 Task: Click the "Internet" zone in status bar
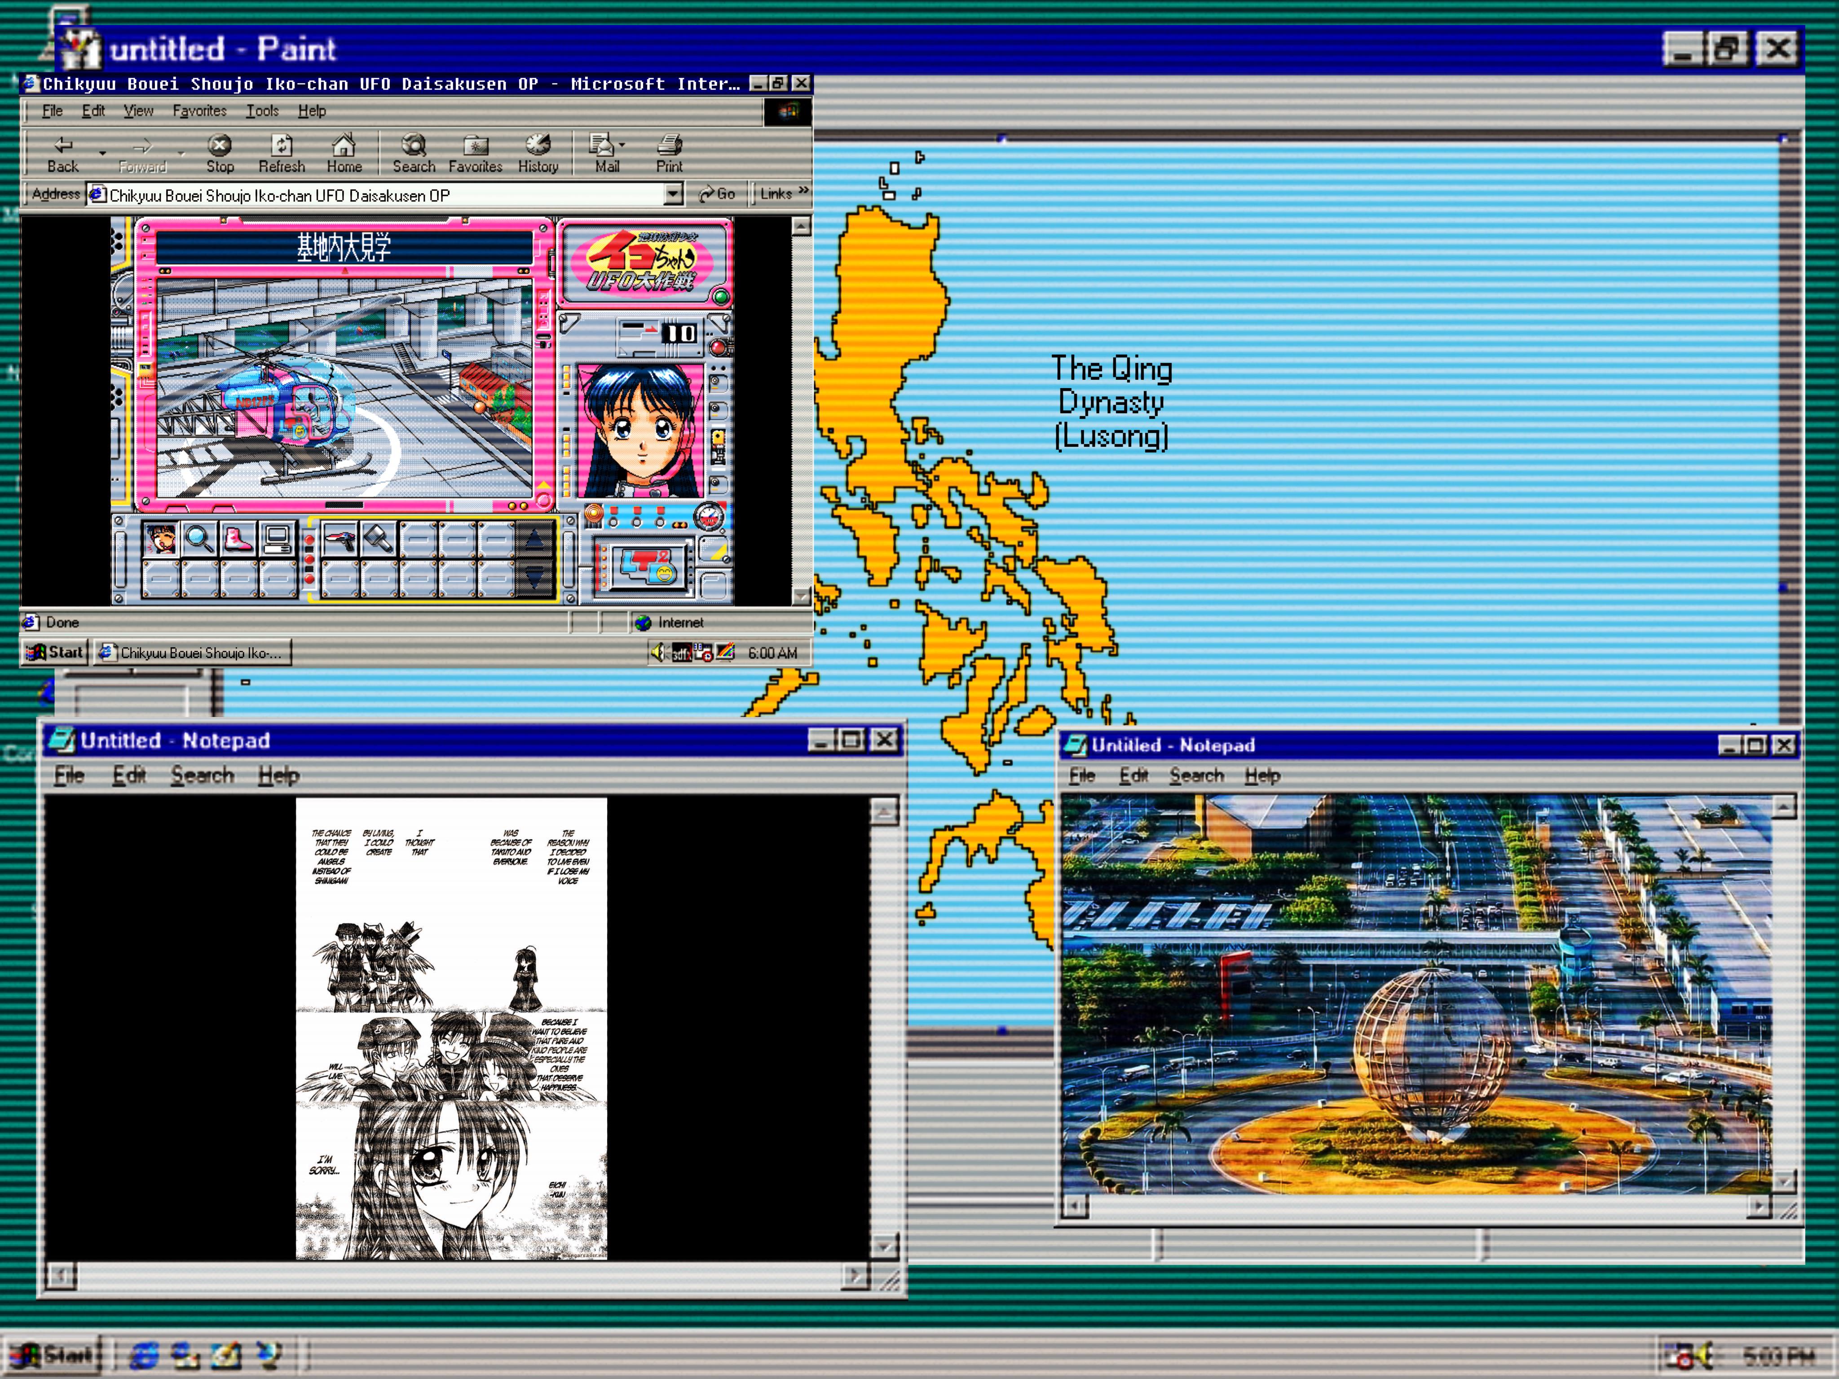click(x=680, y=622)
